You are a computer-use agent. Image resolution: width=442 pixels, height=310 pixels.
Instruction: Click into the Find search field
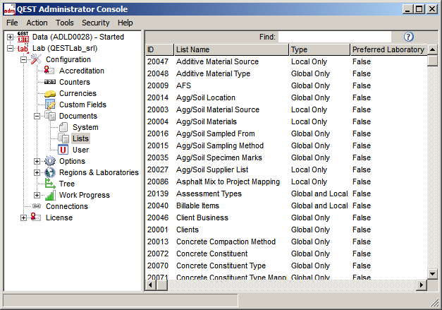[334, 37]
